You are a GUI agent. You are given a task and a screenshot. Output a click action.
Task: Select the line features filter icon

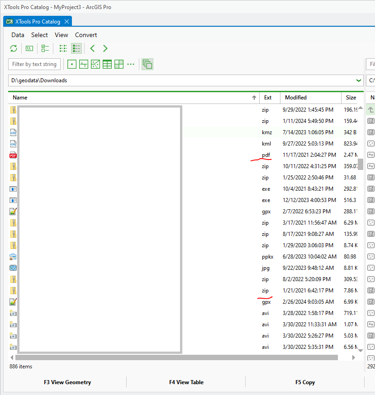click(84, 64)
